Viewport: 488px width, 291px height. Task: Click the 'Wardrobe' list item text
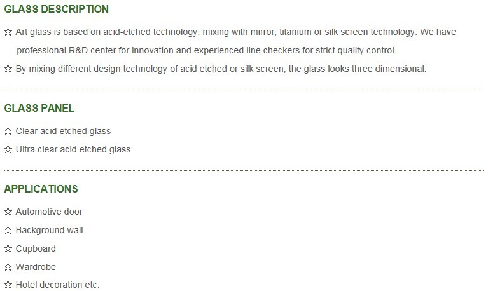(36, 267)
